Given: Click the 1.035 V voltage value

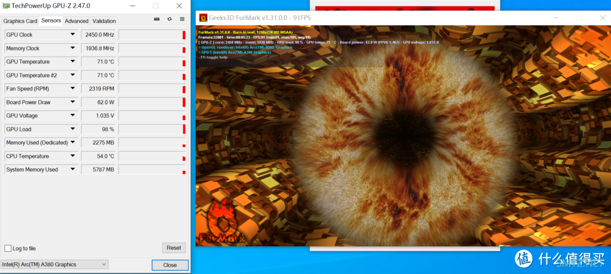Looking at the screenshot, I should click(x=98, y=115).
